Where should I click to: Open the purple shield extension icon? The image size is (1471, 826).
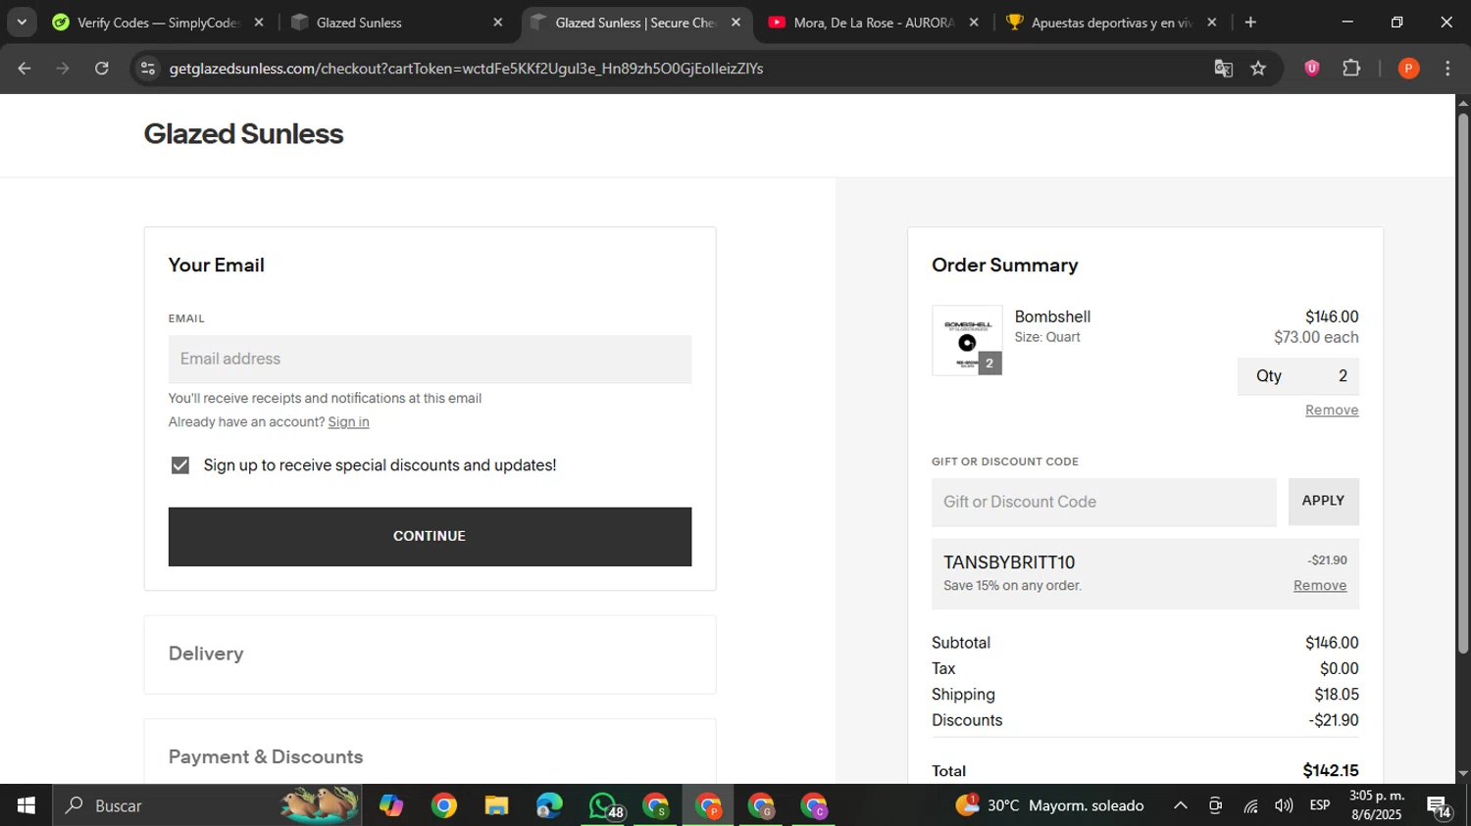coord(1312,68)
